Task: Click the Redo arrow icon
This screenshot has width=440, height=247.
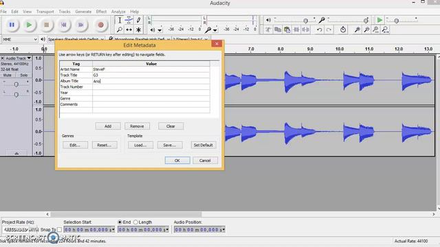Action: [x=329, y=30]
